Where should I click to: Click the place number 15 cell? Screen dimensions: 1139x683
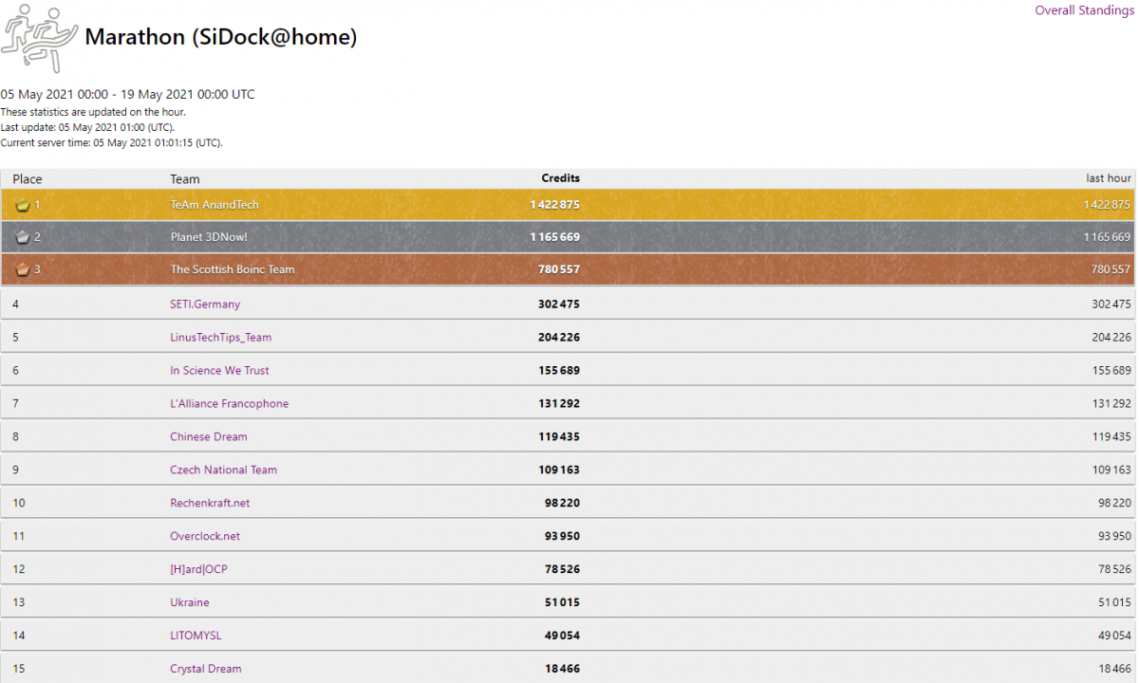pos(19,670)
